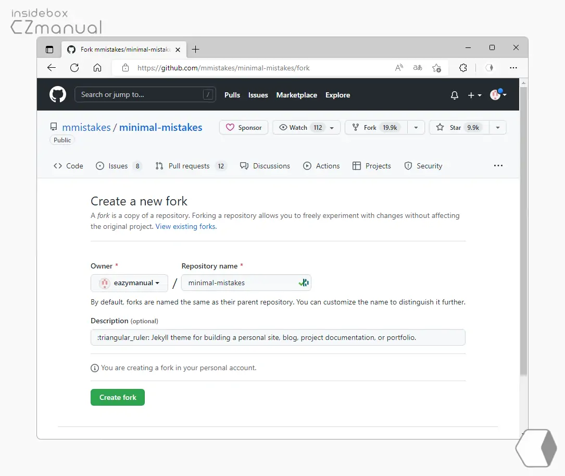Open browser profile icon in toolbar
565x476 pixels.
click(489, 68)
